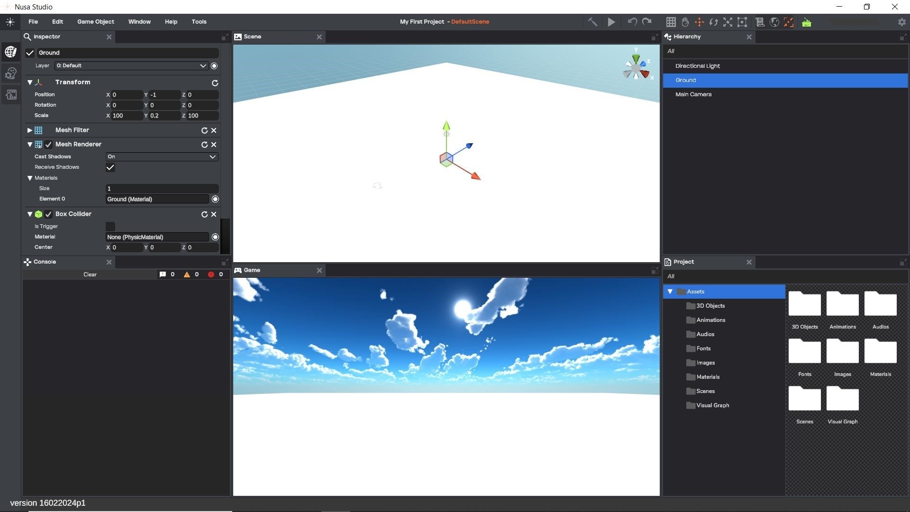This screenshot has height=512, width=910.
Task: Open the Game Object menu
Action: pyautogui.click(x=95, y=22)
